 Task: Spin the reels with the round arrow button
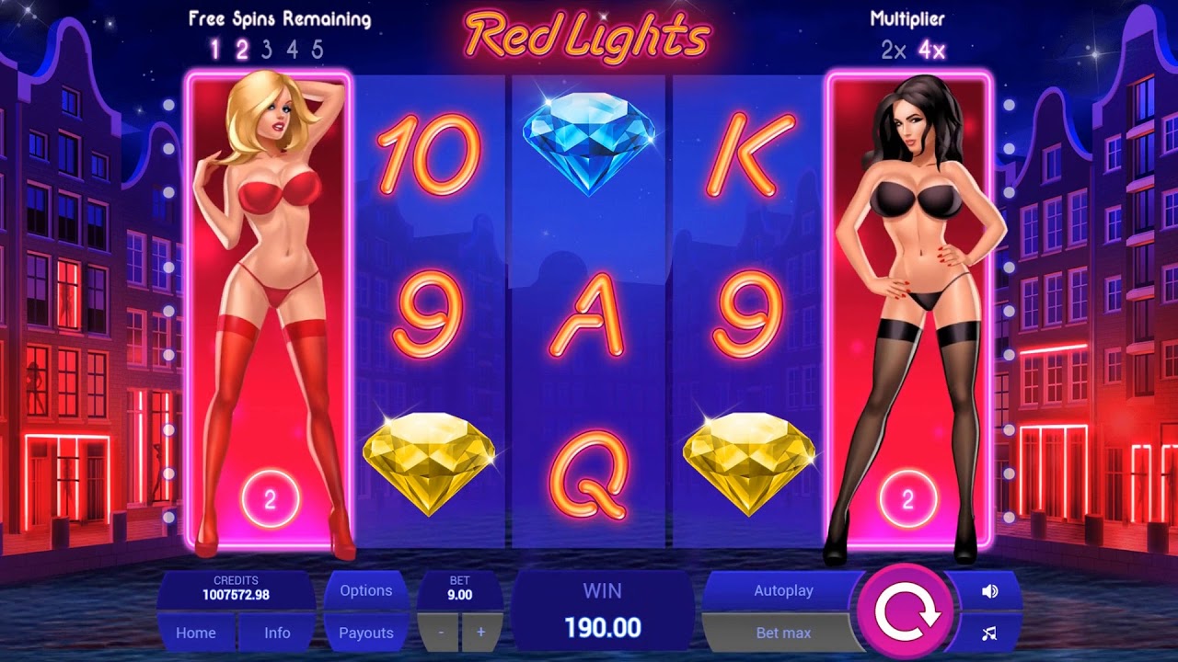pyautogui.click(x=906, y=611)
